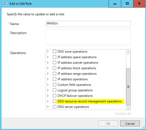This screenshot has width=146, height=130.
Task: Check the DNS zone operations checkbox
Action: (54, 51)
